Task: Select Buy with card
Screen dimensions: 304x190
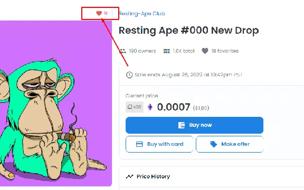Action: (x=159, y=144)
